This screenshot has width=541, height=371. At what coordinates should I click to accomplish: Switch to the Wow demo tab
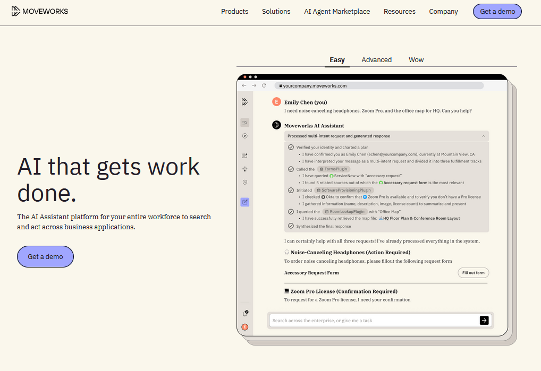[x=416, y=60]
